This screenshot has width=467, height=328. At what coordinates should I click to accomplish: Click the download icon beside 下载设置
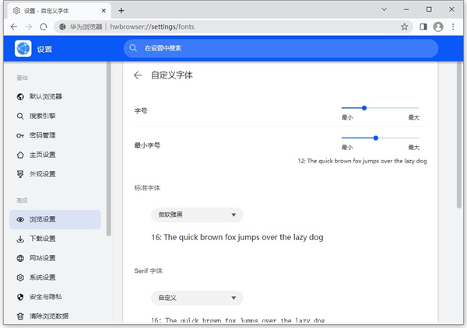[x=20, y=239]
